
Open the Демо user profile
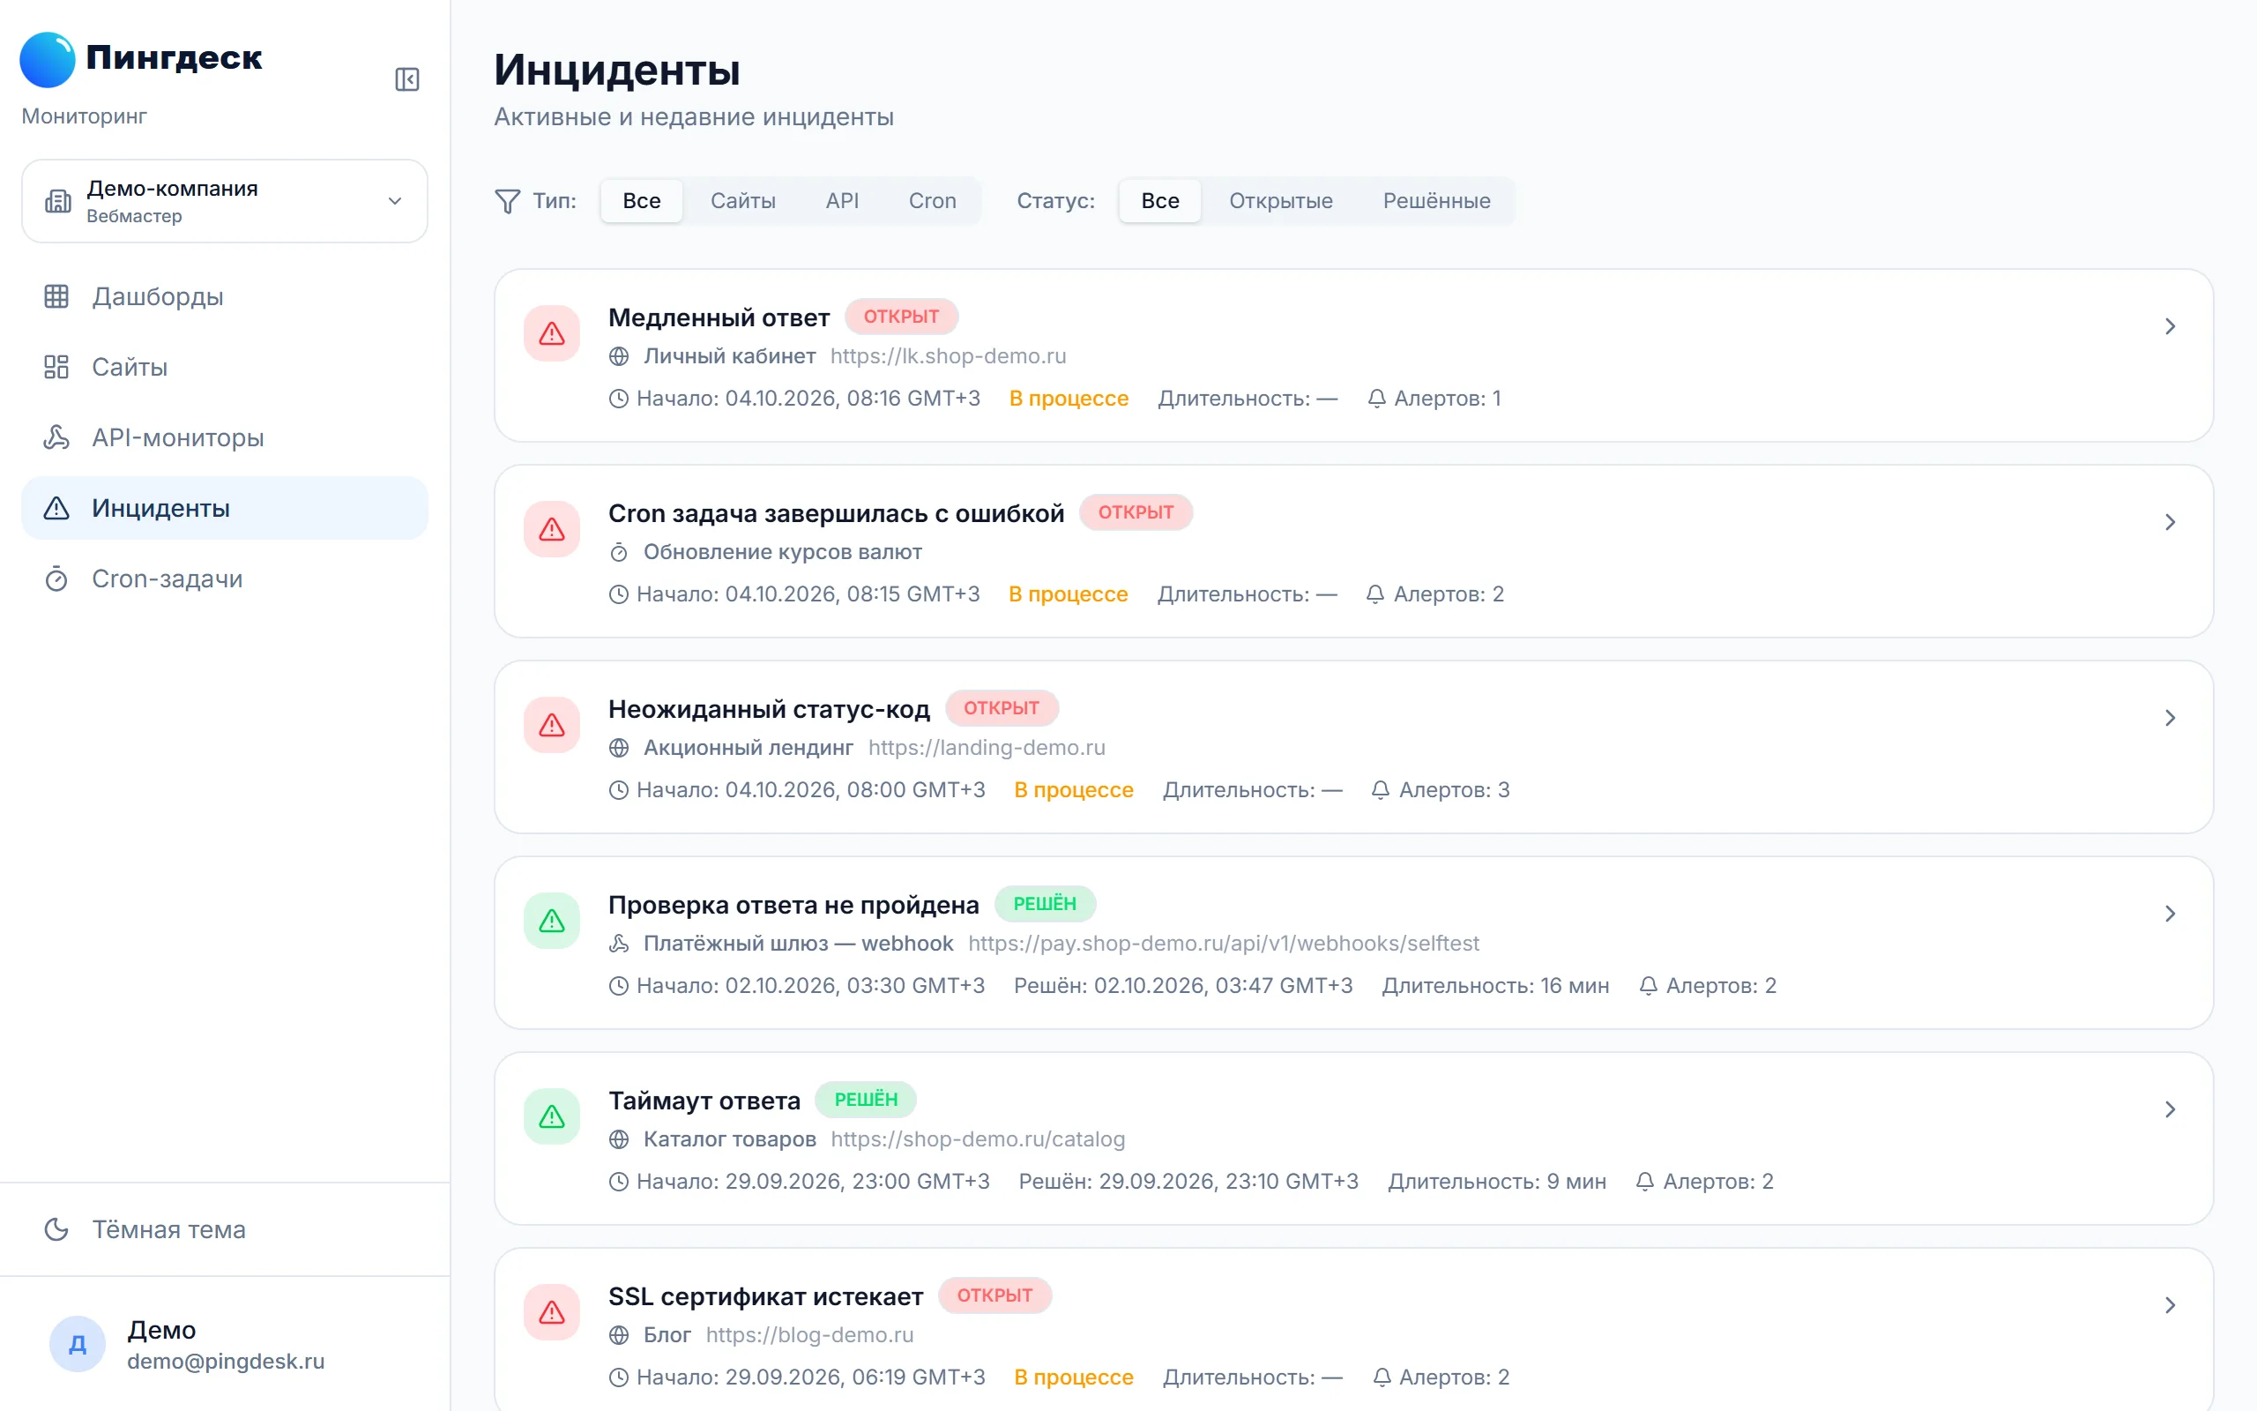point(225,1344)
